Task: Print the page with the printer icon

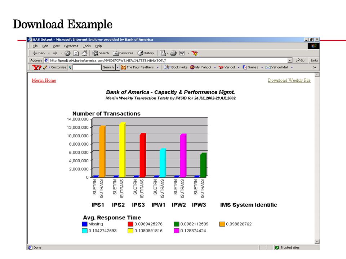Action: (174, 53)
